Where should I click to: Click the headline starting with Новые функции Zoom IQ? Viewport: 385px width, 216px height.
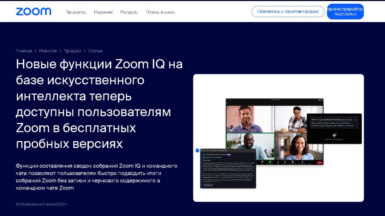click(99, 104)
